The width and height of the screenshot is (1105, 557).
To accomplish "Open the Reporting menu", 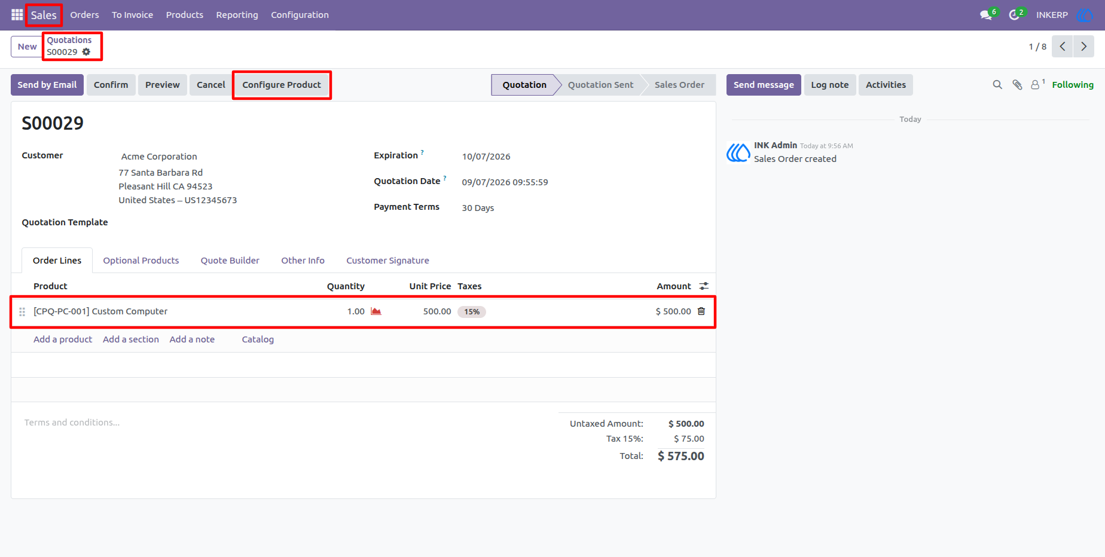I will point(237,15).
